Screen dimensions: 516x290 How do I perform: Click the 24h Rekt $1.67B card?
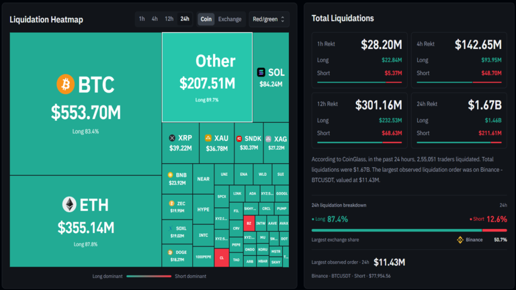(x=459, y=120)
